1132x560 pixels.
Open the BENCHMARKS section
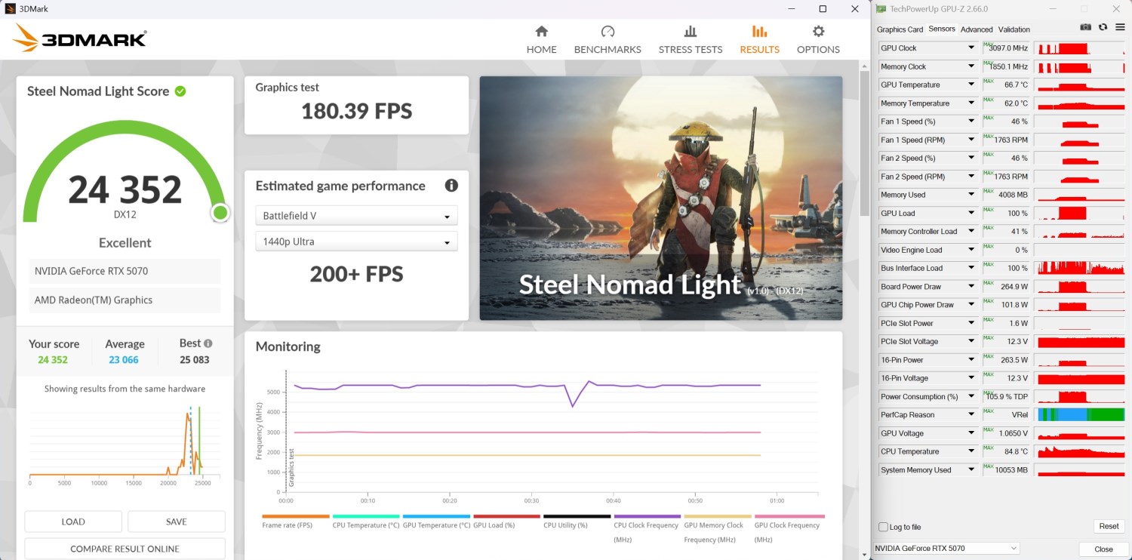tap(608, 40)
